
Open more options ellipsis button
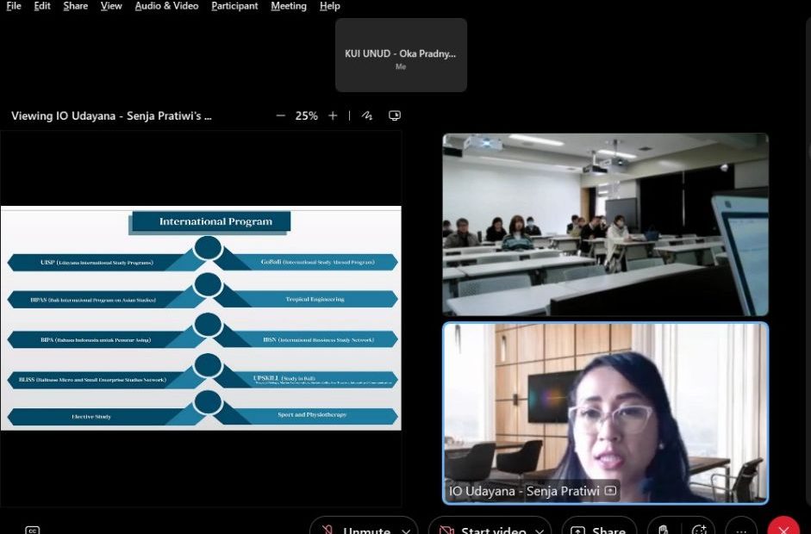tap(740, 530)
